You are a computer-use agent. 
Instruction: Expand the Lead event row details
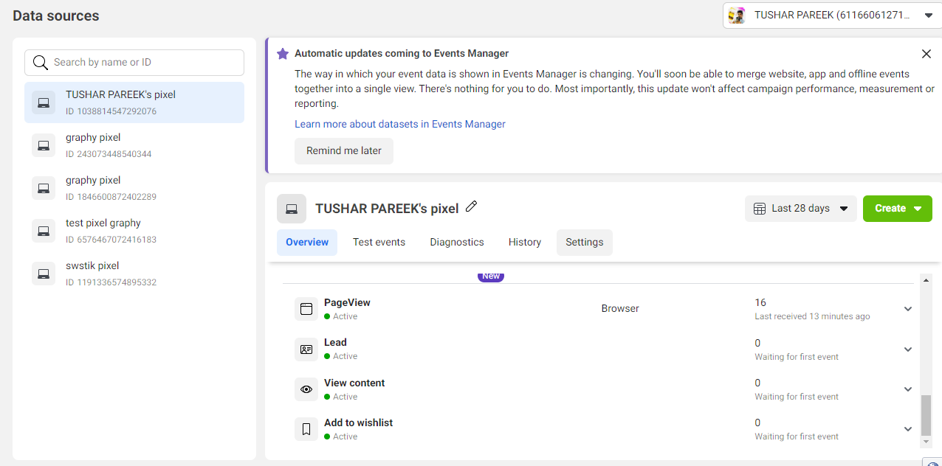click(907, 349)
